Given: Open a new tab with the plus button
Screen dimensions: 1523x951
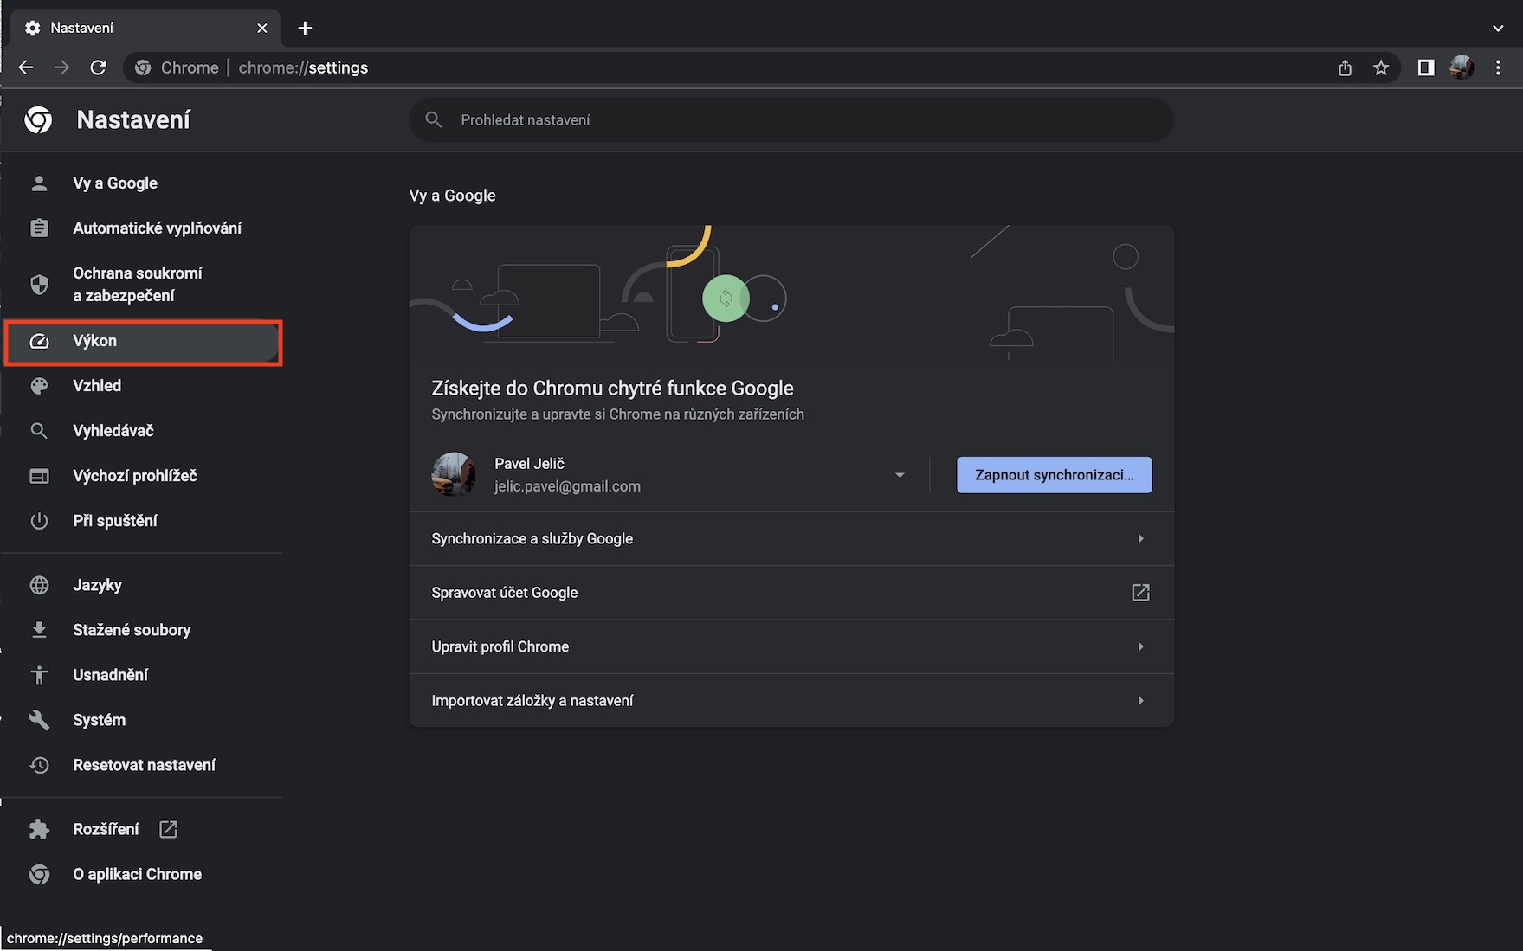Looking at the screenshot, I should coord(305,28).
